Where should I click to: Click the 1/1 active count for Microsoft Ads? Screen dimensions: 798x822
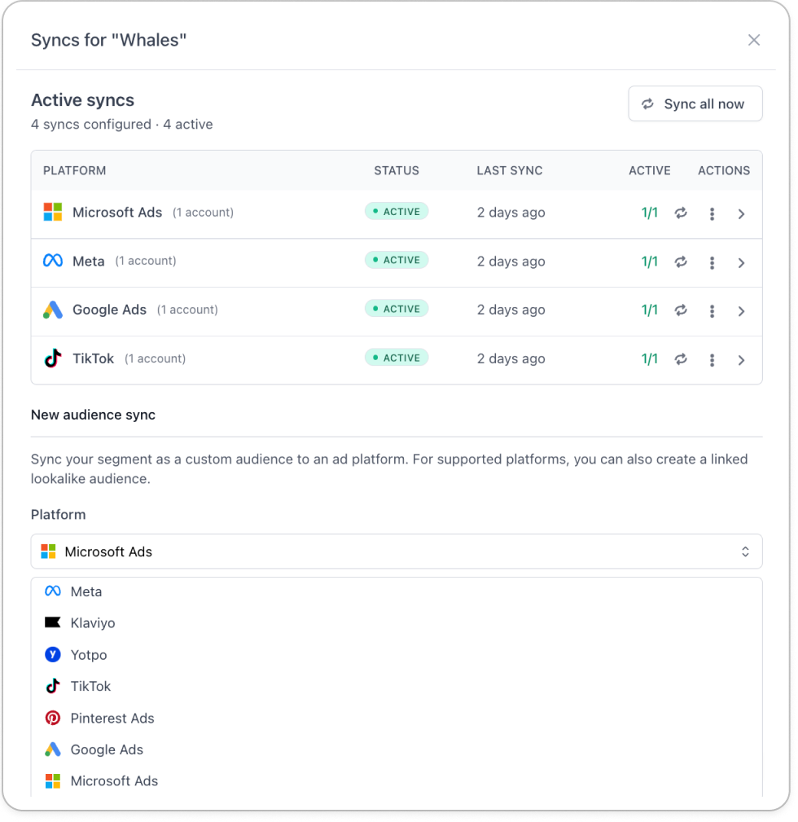[649, 213]
